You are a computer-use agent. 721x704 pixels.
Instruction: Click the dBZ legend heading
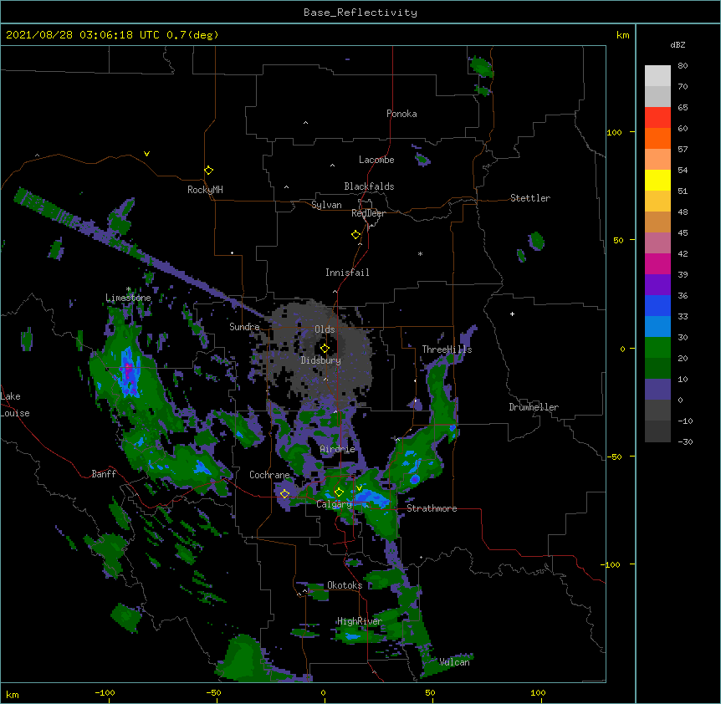point(678,44)
